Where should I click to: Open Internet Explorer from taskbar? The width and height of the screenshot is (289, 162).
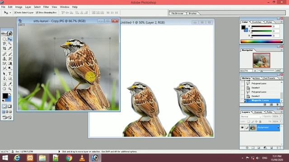click(x=17, y=158)
